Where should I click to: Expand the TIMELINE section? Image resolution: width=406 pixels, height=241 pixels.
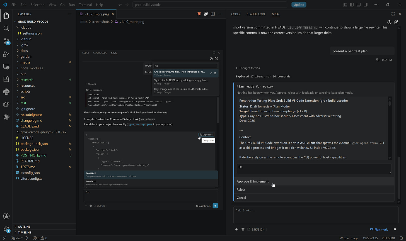point(25,232)
